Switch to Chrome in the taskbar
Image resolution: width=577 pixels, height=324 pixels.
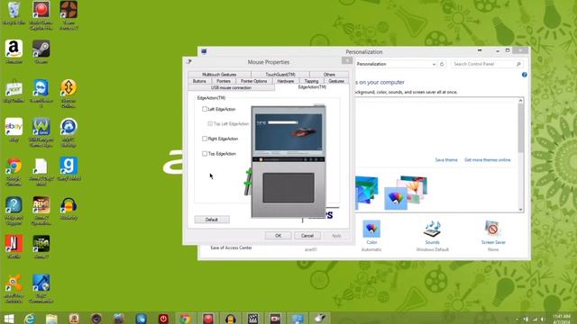point(185,319)
